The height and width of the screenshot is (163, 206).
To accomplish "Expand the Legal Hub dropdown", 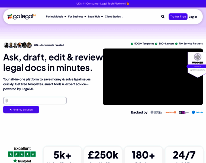I will click(x=95, y=17).
